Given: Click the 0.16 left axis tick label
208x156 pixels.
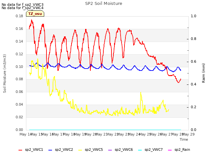Looking at the screenshot, I should (19, 29).
